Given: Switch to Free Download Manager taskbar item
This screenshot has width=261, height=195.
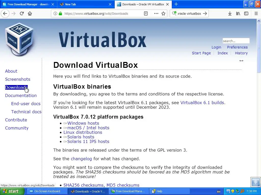Looking at the screenshot, I should coord(128,191).
